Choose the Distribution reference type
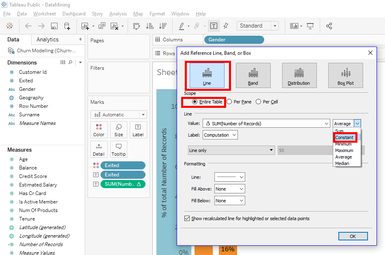385x255 pixels. (x=299, y=75)
